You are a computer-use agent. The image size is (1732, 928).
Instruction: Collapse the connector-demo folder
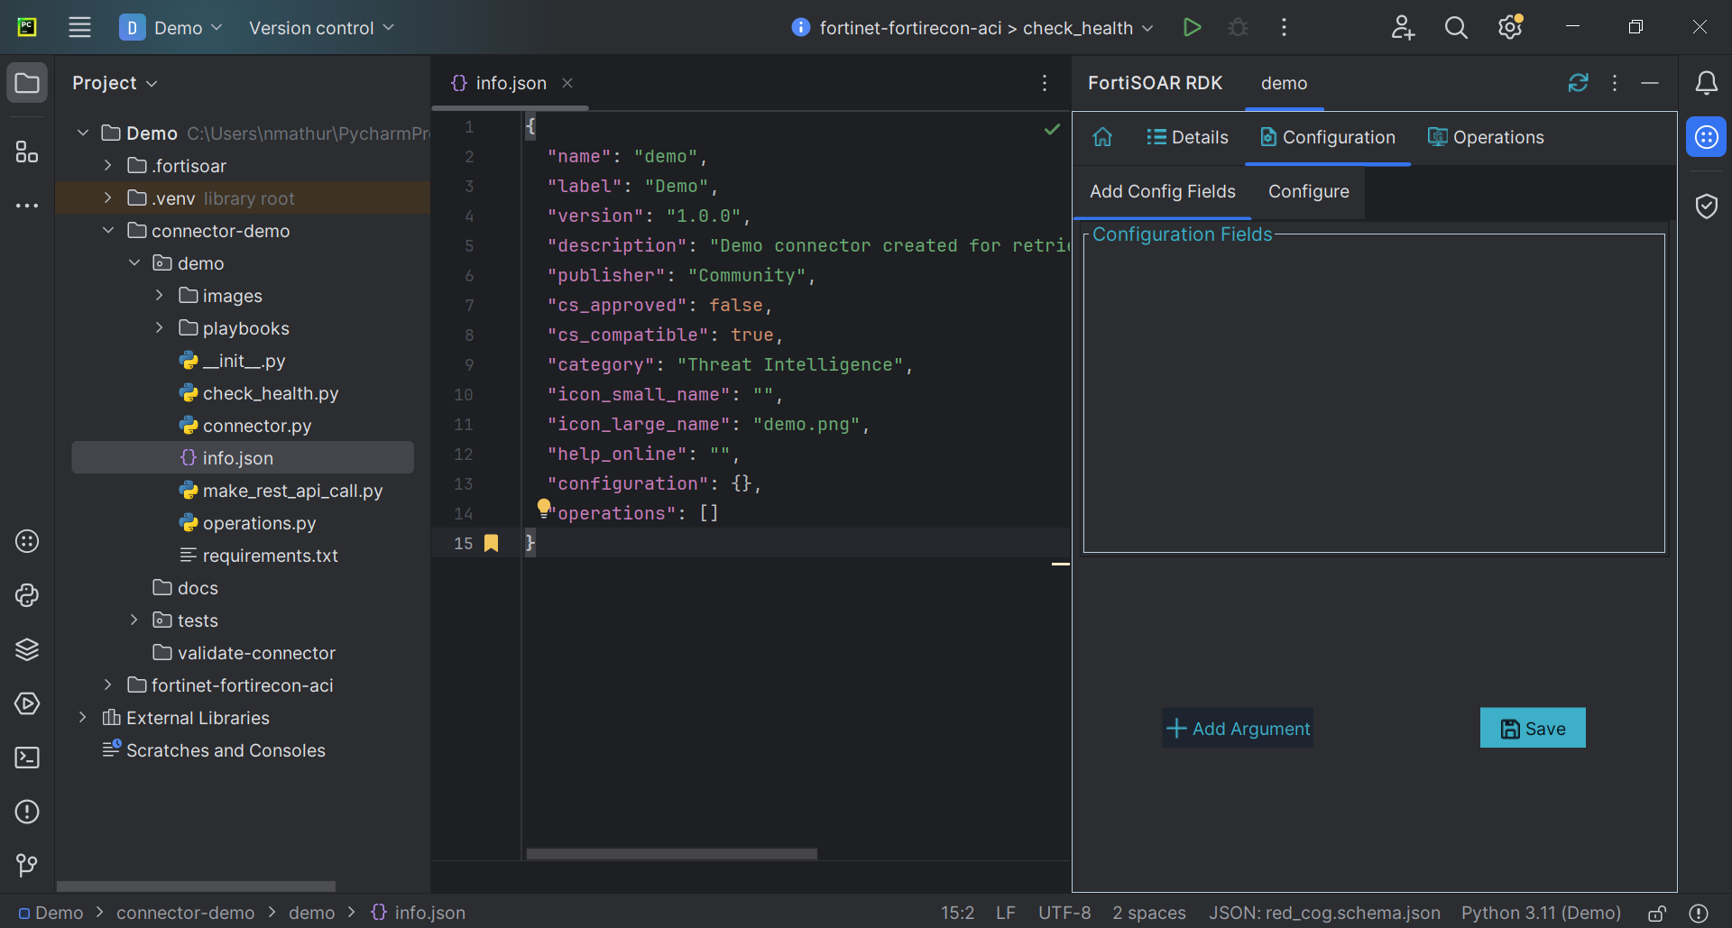coord(108,231)
